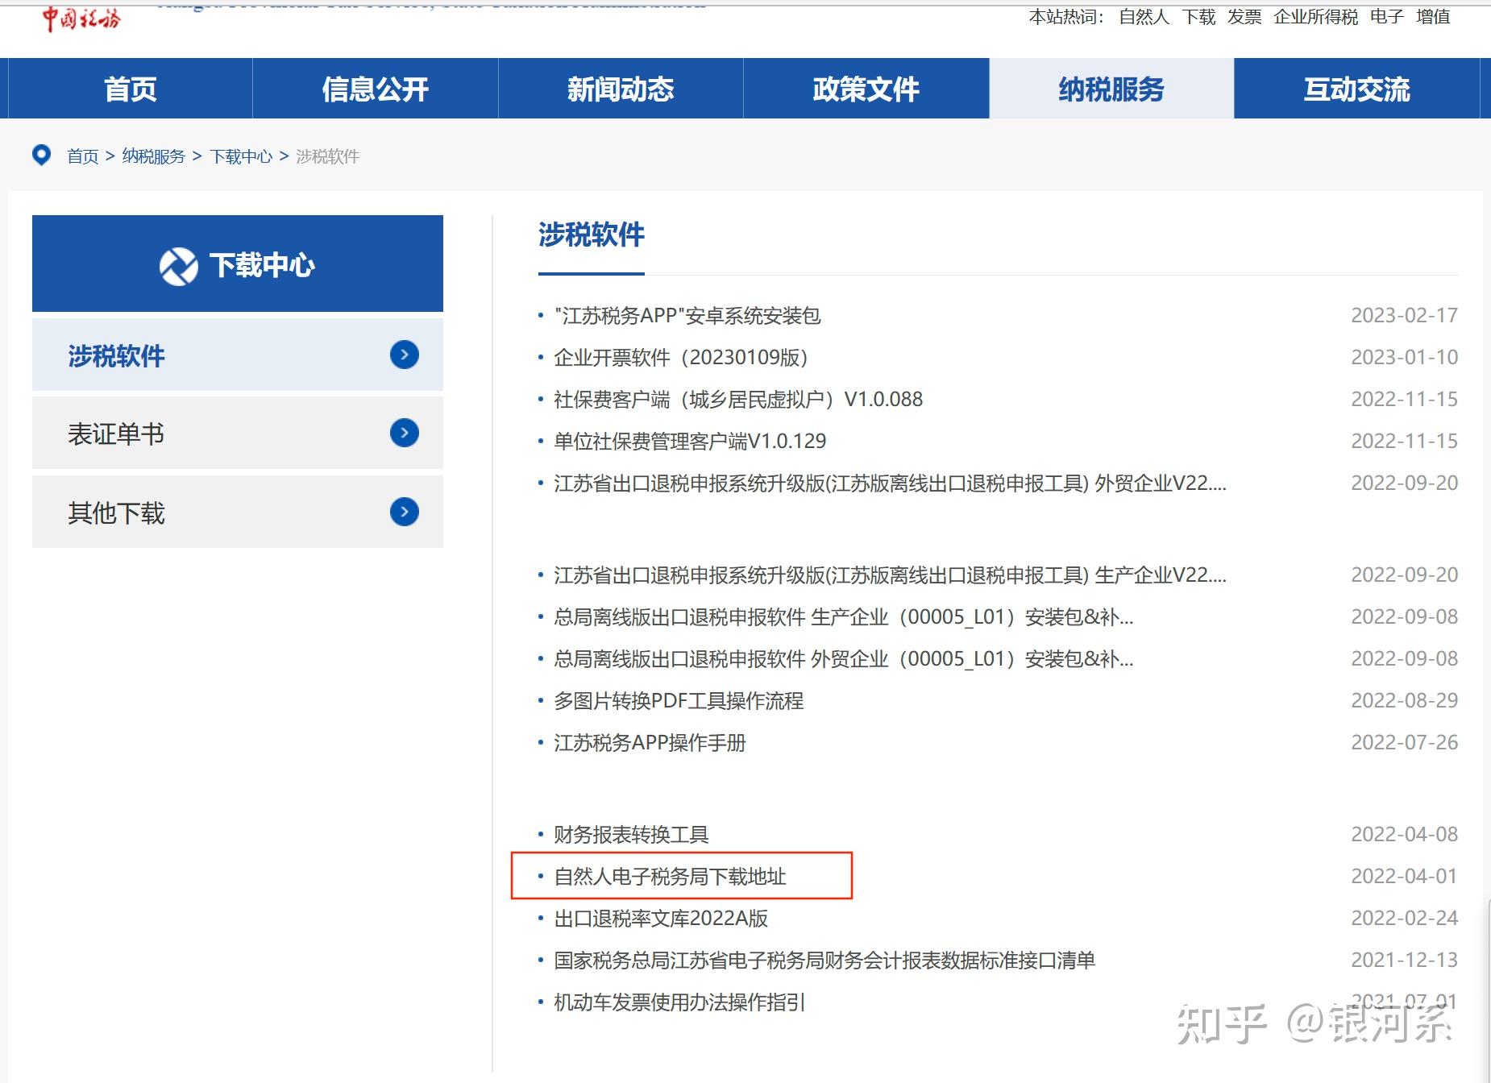Click hot word 自然人

(1144, 17)
